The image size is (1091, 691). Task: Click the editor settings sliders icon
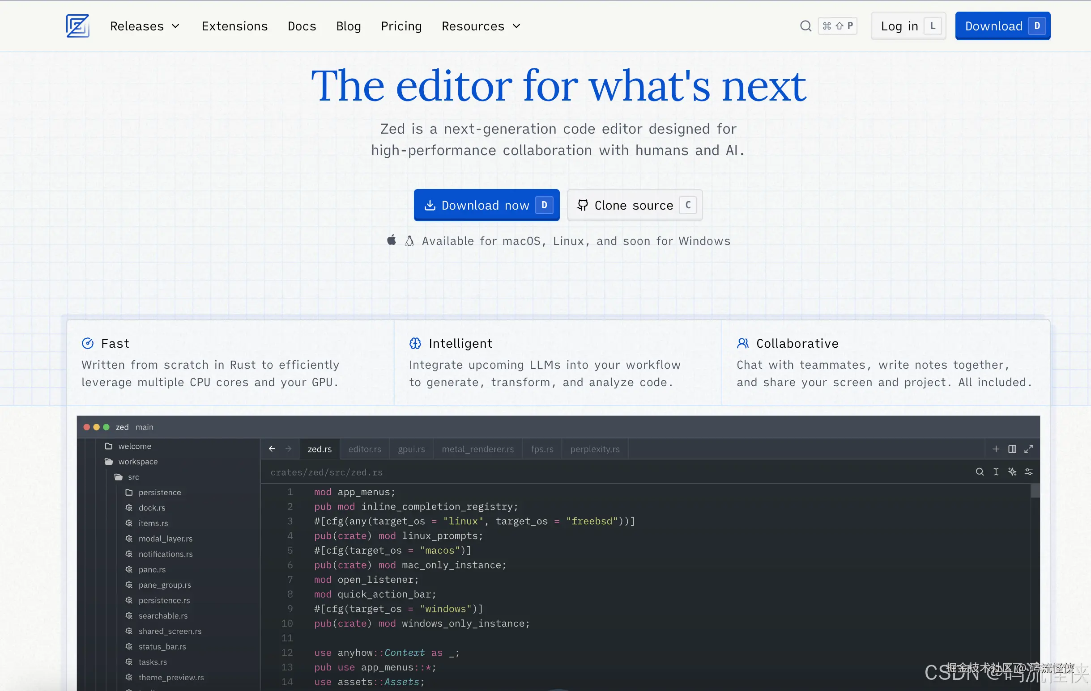pyautogui.click(x=1028, y=472)
